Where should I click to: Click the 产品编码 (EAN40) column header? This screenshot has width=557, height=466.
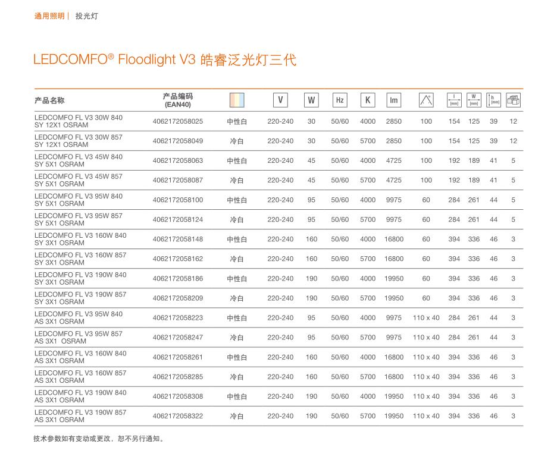177,100
